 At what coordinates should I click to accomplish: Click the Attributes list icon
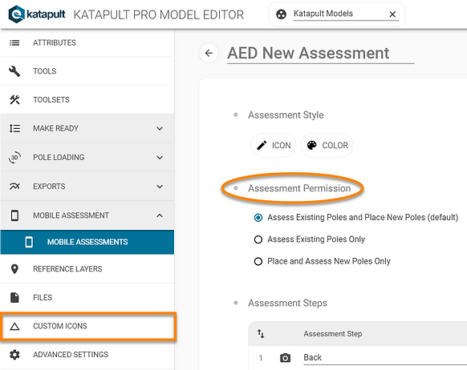point(14,42)
